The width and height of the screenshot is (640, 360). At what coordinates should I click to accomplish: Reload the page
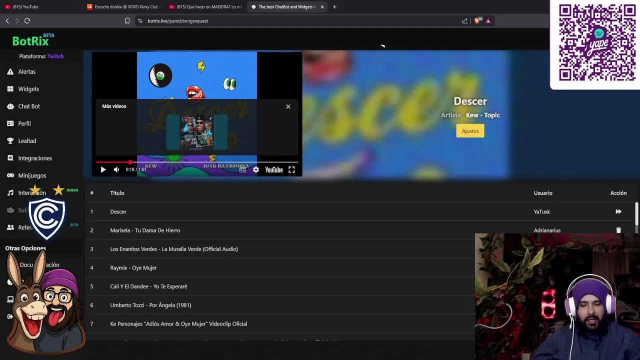pos(27,20)
